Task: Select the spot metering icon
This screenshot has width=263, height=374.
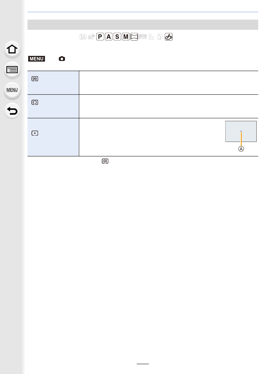Action: click(35, 133)
